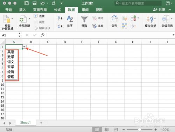Expand Undo history dropdown arrow

coord(47,3)
